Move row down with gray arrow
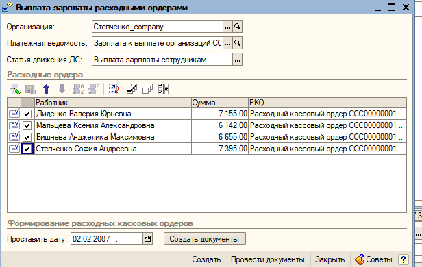This screenshot has height=267, width=422. tap(62, 89)
